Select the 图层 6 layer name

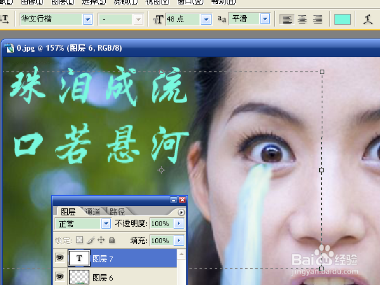(103, 278)
